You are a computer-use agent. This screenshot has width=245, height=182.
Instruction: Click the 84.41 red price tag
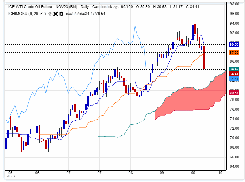[234, 74]
